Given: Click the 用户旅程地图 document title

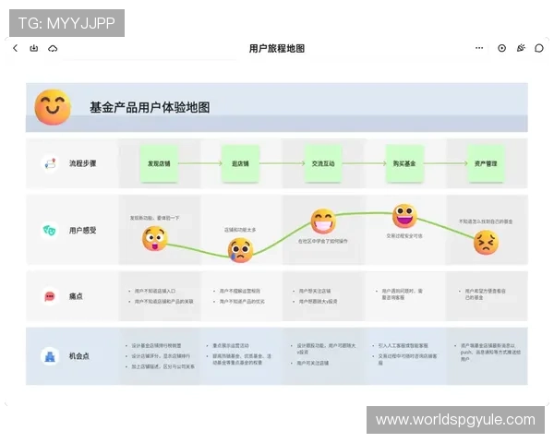Looking at the screenshot, I should click(277, 48).
